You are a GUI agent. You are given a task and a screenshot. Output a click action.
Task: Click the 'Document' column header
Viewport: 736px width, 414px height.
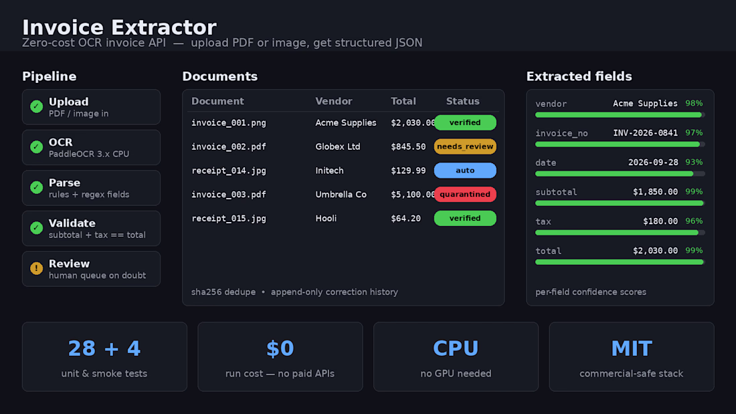tap(217, 102)
